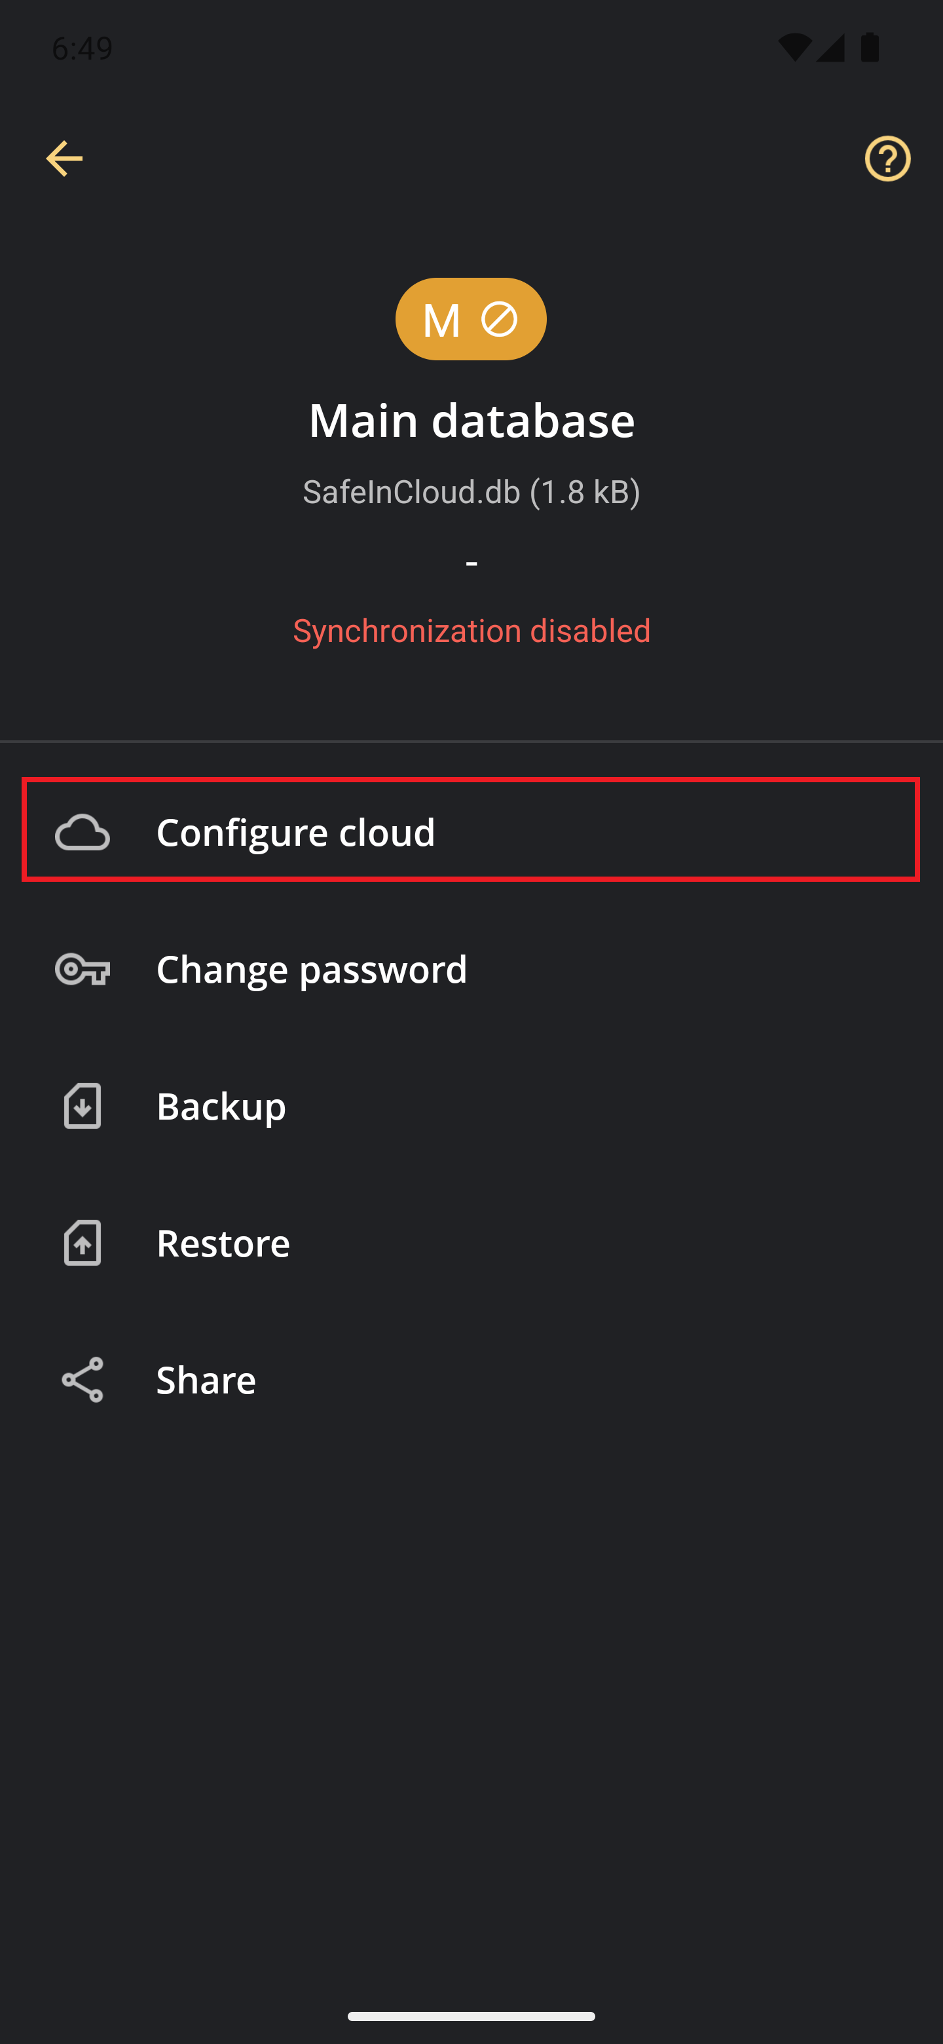Viewport: 943px width, 2044px height.
Task: Tap the sync-disabled symbol in the orange badge
Action: (x=499, y=320)
